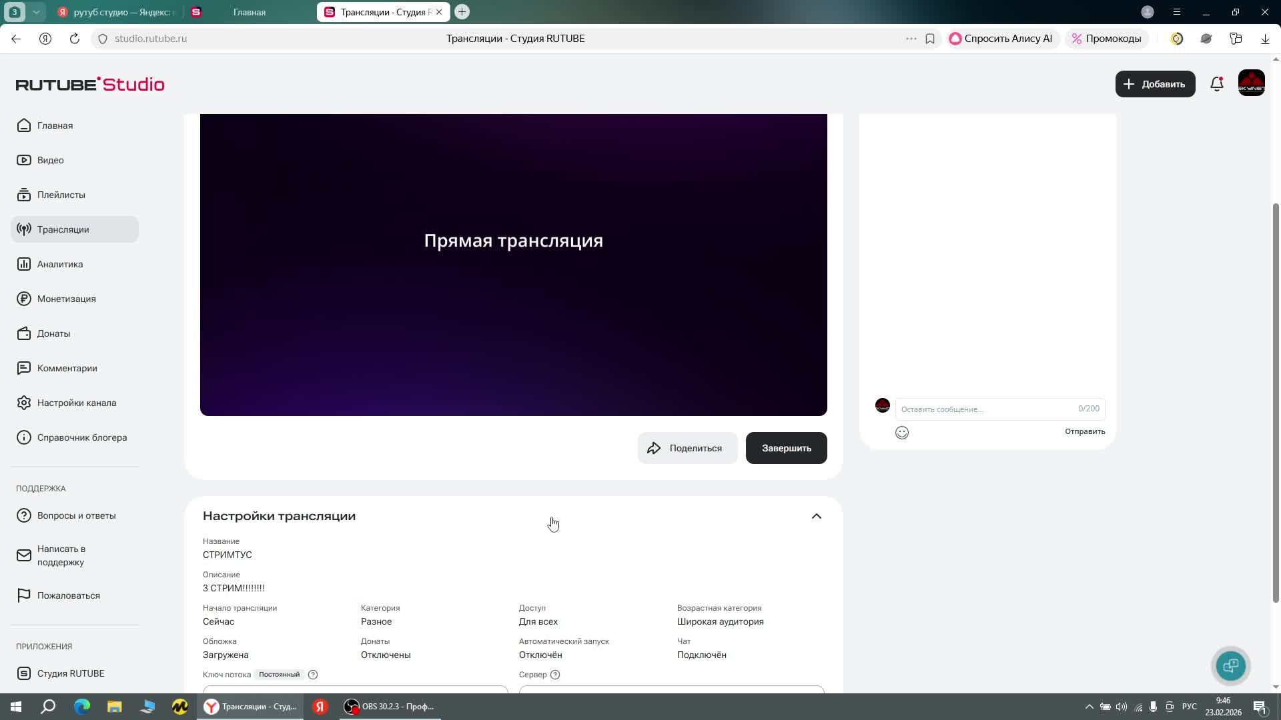Open OBS from the Windows taskbar

point(390,707)
